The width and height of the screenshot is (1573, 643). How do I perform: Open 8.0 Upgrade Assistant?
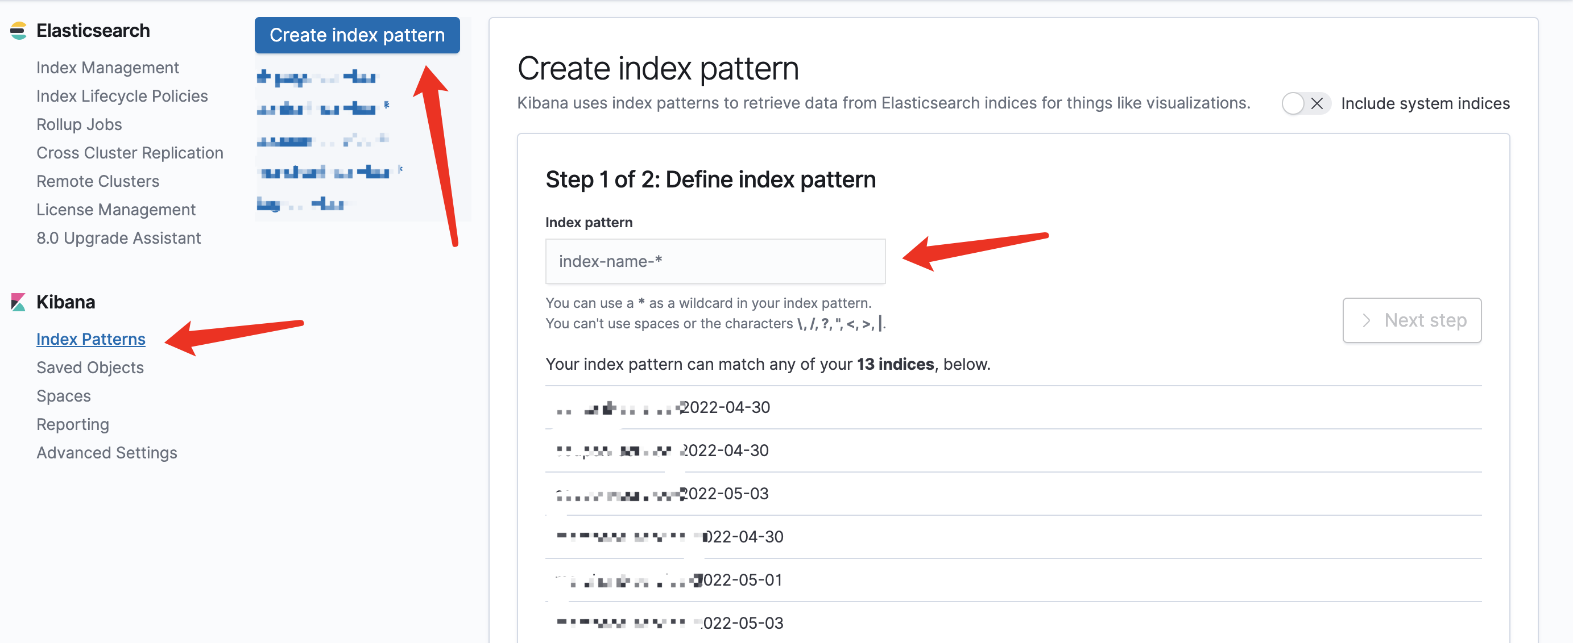[x=118, y=238]
